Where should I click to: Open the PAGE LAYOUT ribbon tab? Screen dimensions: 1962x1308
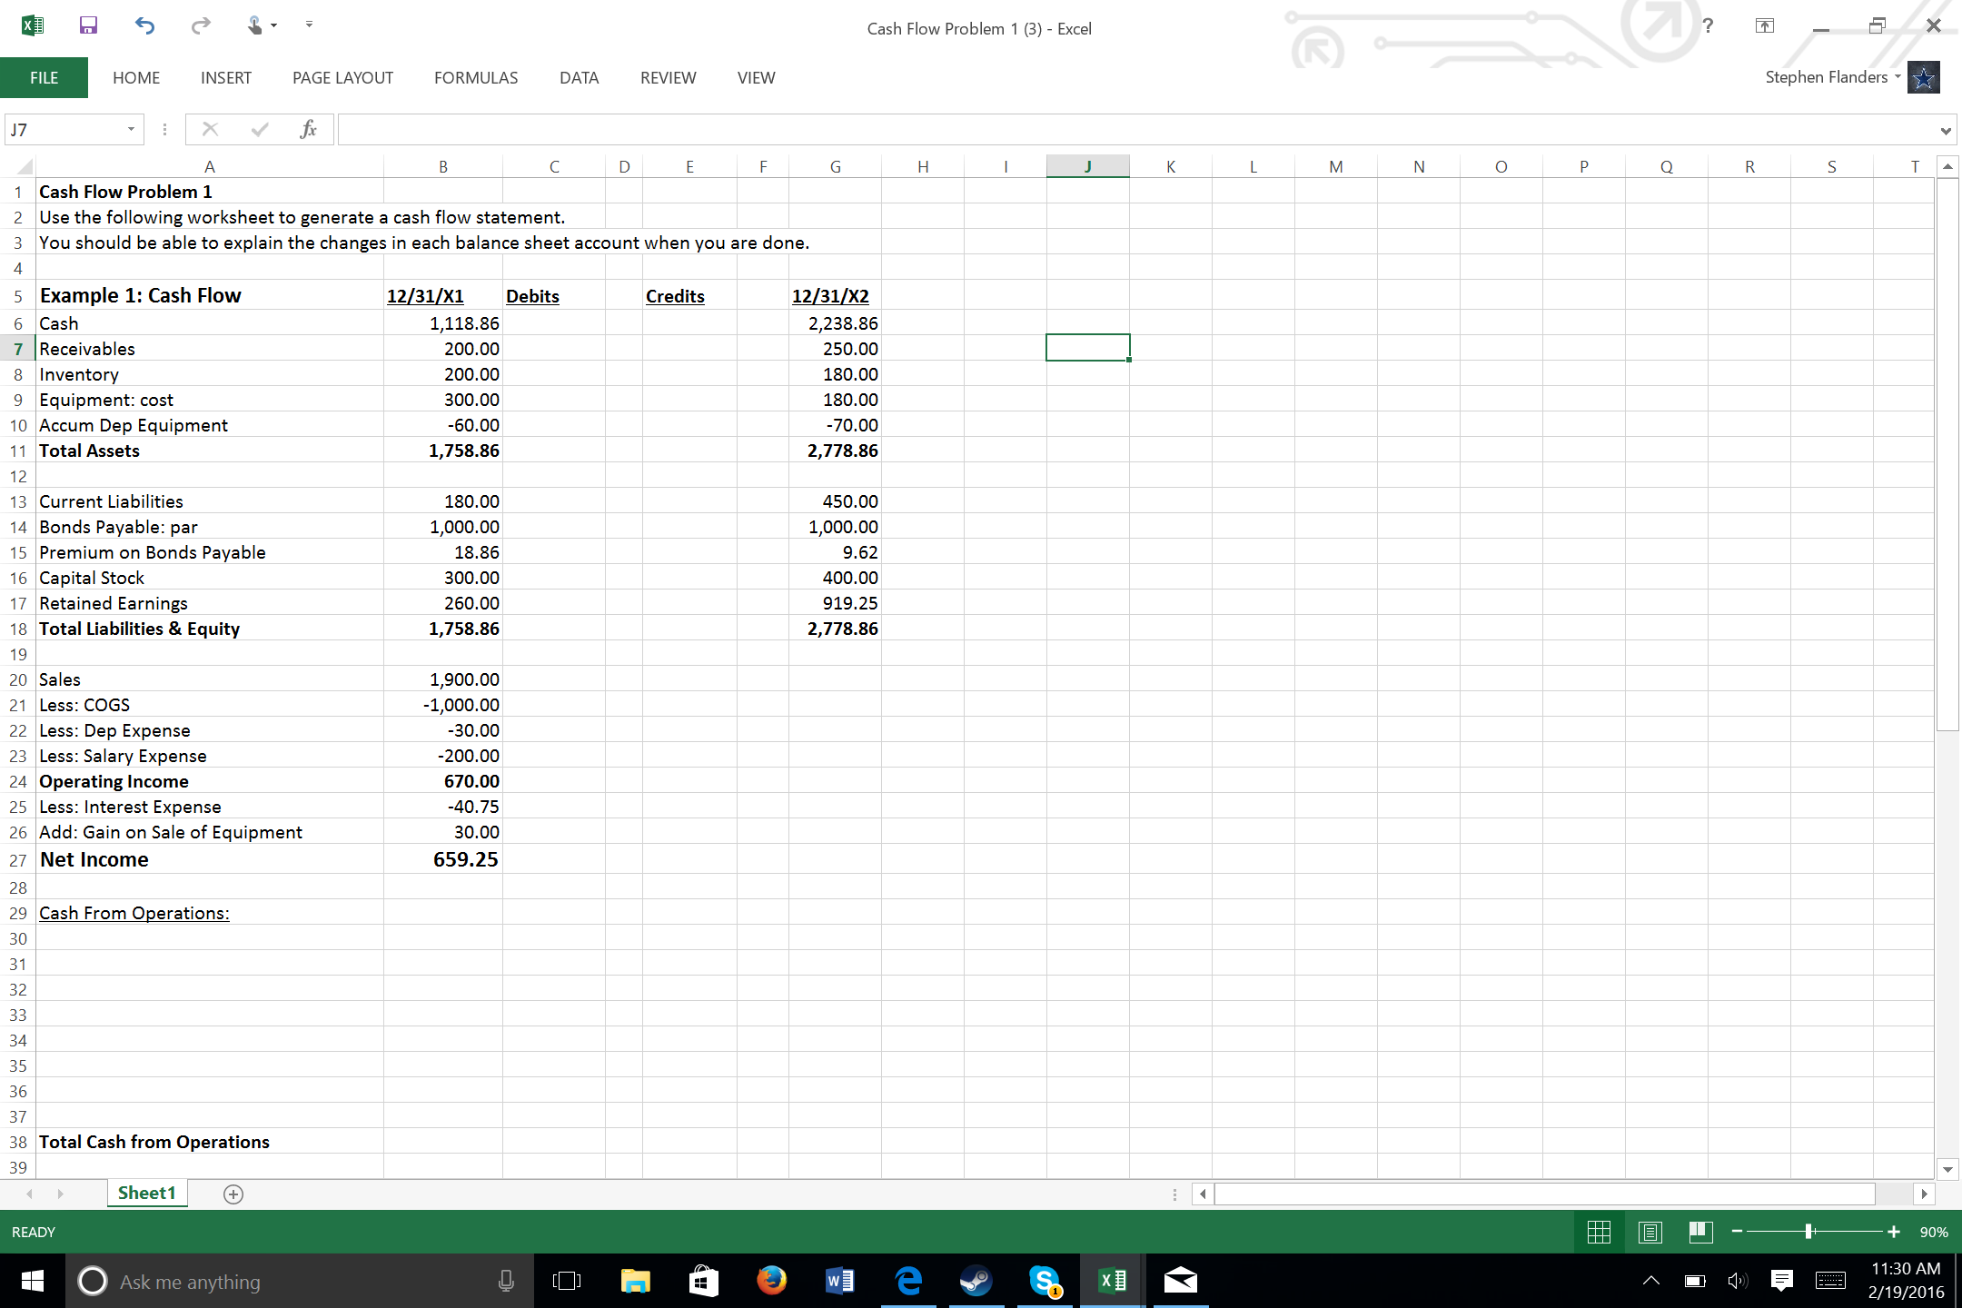click(342, 78)
